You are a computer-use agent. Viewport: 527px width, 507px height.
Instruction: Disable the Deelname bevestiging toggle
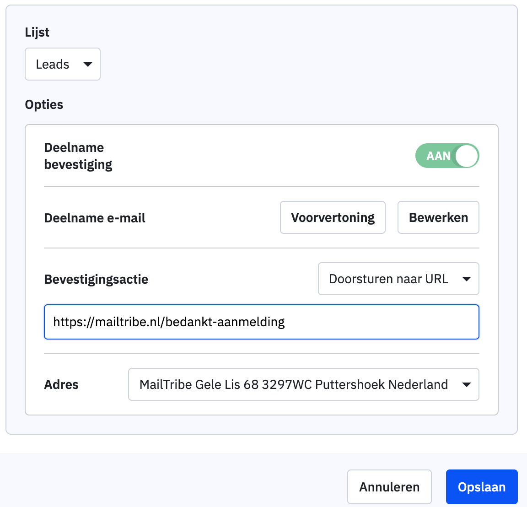(x=447, y=156)
